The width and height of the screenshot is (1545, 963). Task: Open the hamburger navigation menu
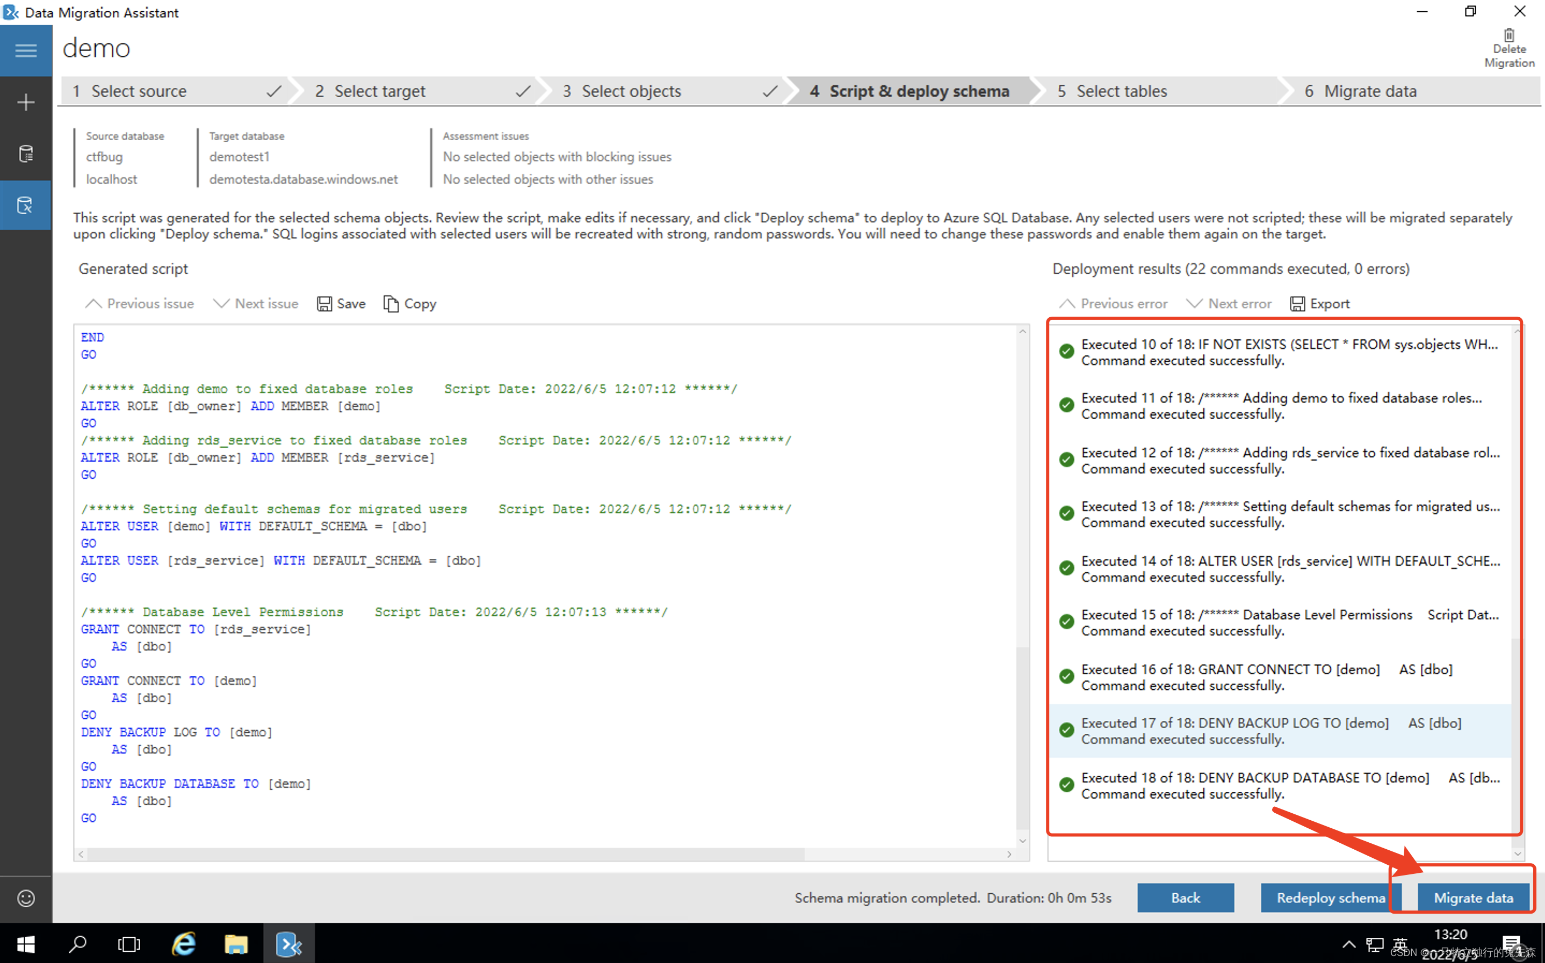coord(25,50)
